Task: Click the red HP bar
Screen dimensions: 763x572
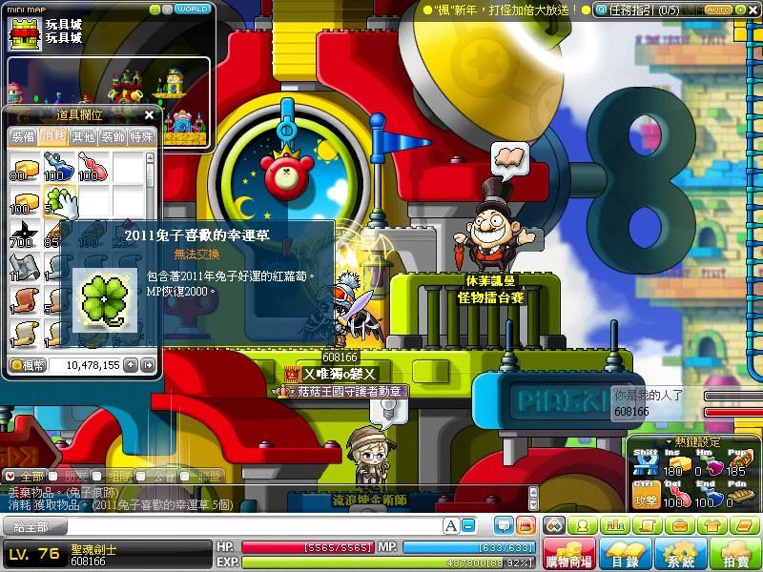Action: coord(307,547)
